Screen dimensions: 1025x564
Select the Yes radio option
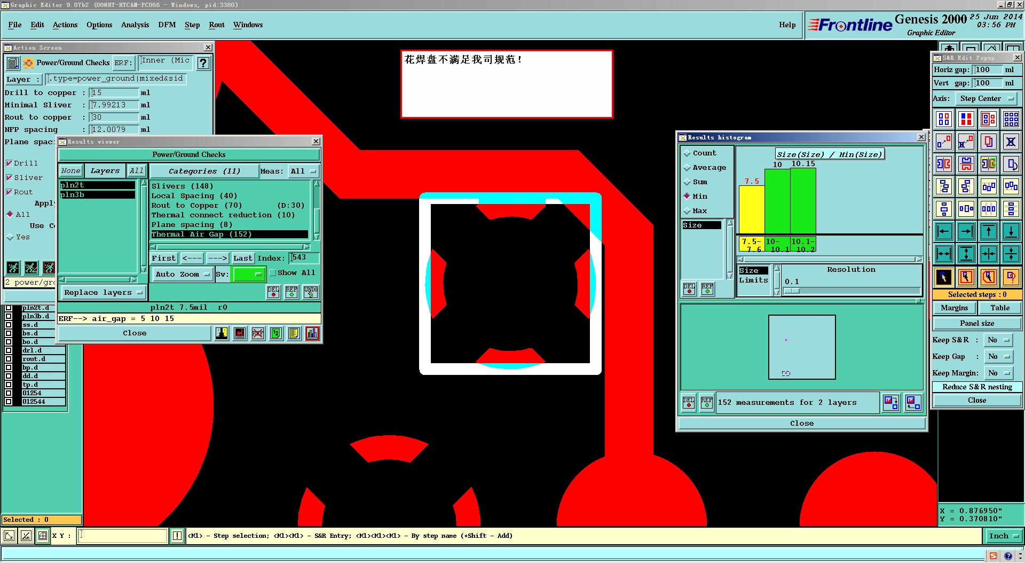pyautogui.click(x=10, y=237)
